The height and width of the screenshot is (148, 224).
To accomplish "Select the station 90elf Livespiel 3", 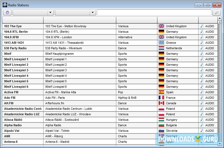I will (x=16, y=70).
